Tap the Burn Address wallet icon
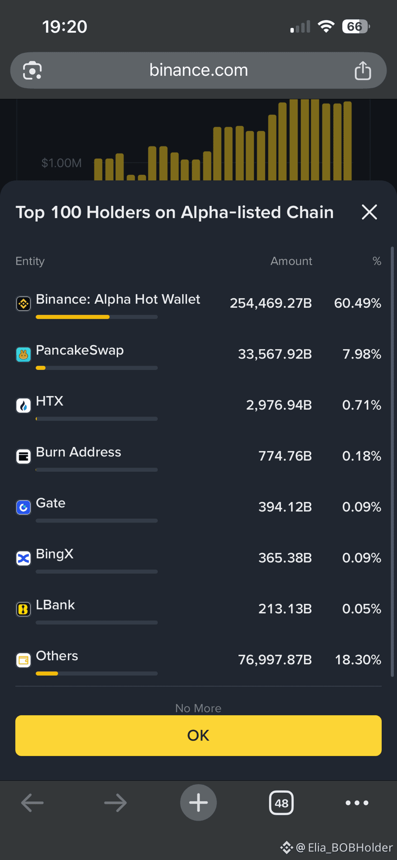This screenshot has width=397, height=860. (x=23, y=456)
